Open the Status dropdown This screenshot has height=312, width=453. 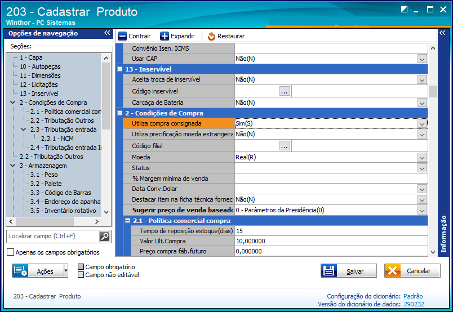pyautogui.click(x=422, y=168)
